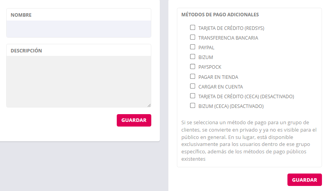Tick the PayPal payment method checkbox
Screen dimensions: 327x191
[x=192, y=47]
